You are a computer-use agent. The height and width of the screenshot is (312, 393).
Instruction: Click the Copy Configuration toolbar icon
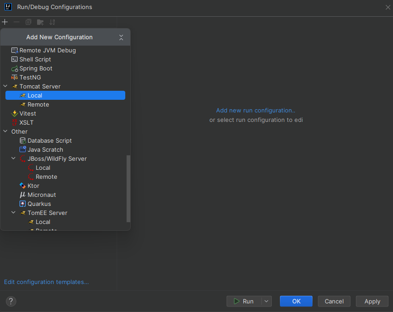pyautogui.click(x=28, y=22)
